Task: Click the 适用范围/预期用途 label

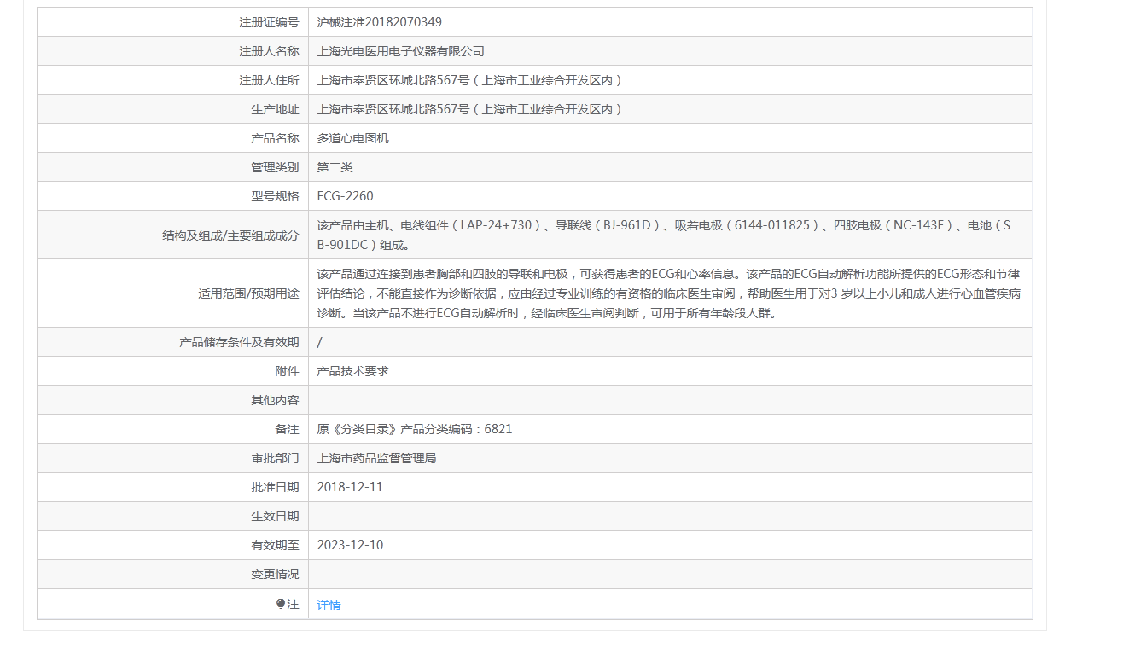Action: click(x=248, y=293)
